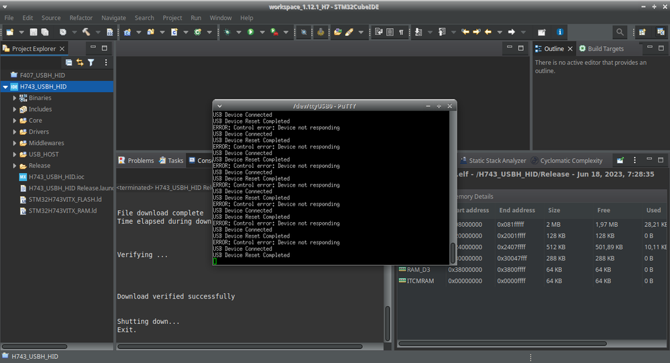670x363 pixels.
Task: Open the Run menu
Action: coord(196,18)
